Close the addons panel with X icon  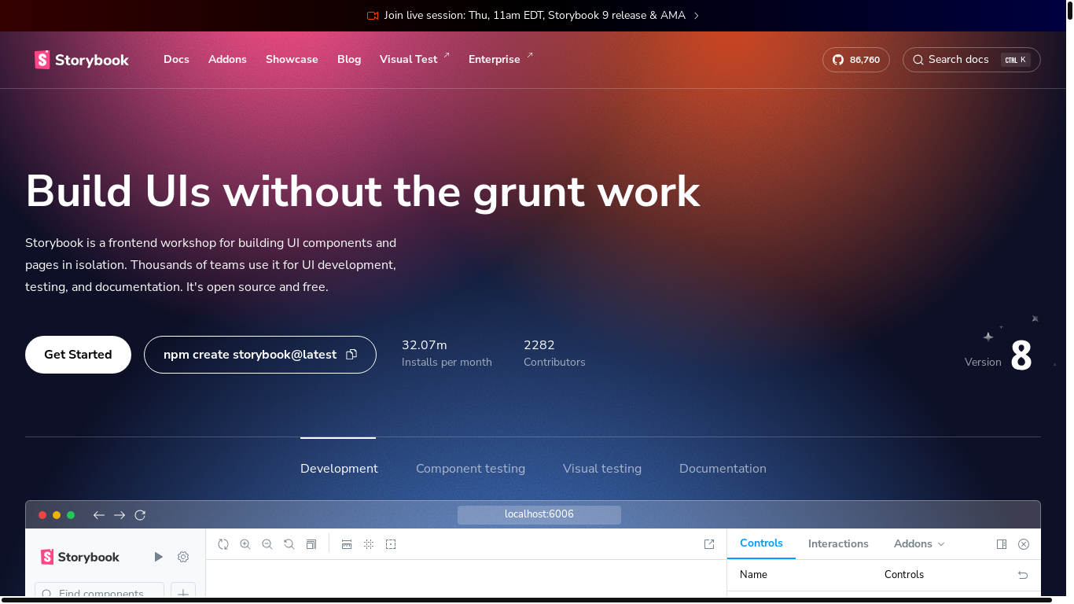click(1024, 544)
